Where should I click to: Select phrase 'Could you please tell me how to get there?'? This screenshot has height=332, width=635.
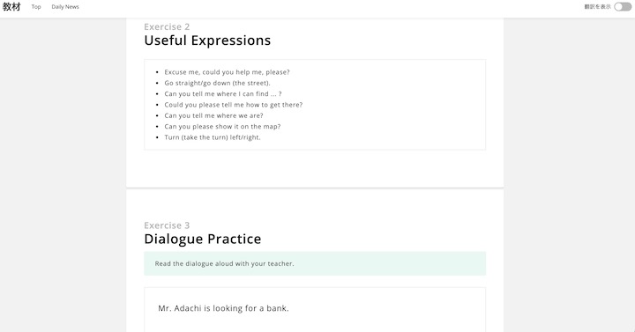[233, 105]
